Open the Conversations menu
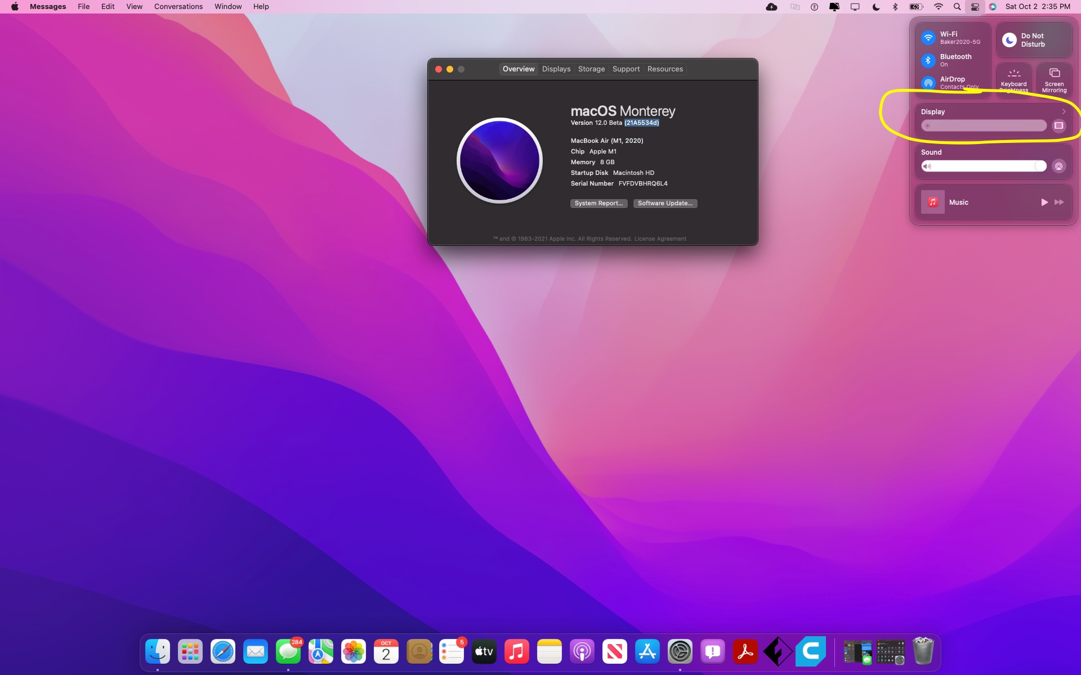Viewport: 1081px width, 675px height. [x=178, y=7]
